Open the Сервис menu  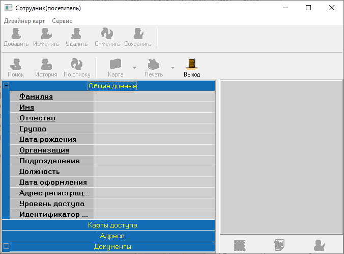pos(62,21)
